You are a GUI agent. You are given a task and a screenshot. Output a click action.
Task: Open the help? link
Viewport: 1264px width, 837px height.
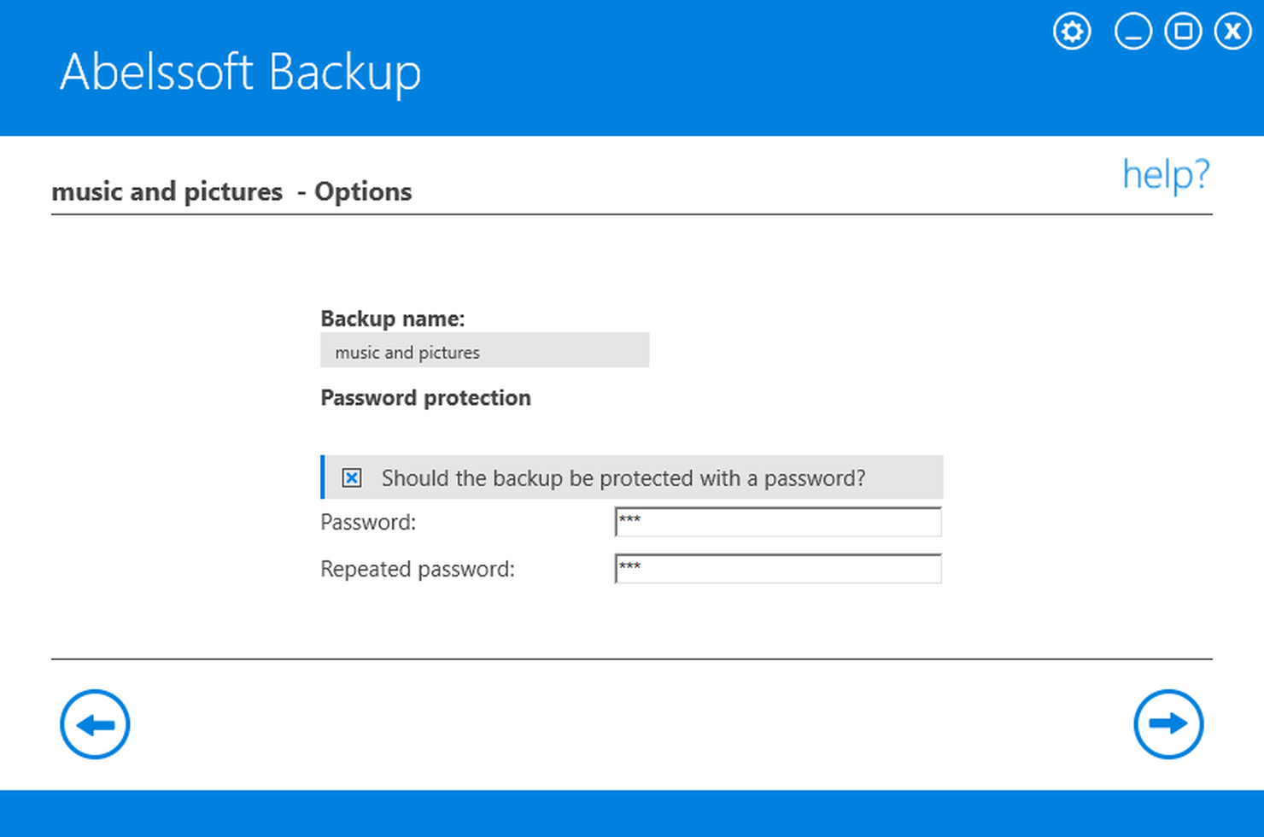(1166, 175)
